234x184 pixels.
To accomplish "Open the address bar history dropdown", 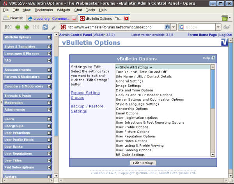I will pos(174,27).
